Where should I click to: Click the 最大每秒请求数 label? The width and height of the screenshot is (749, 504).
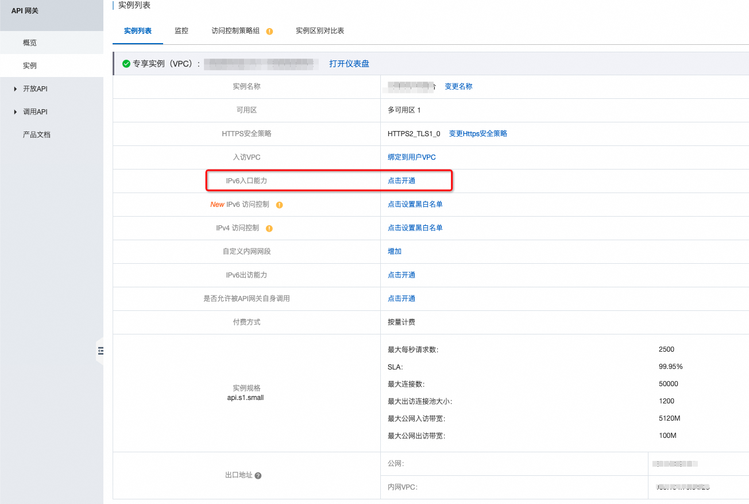point(413,349)
